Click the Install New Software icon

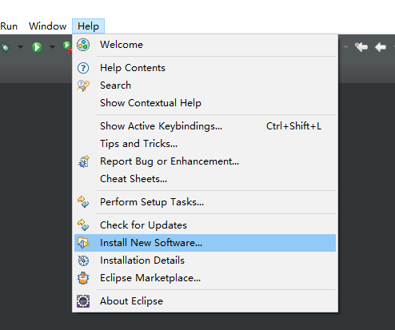coord(83,243)
